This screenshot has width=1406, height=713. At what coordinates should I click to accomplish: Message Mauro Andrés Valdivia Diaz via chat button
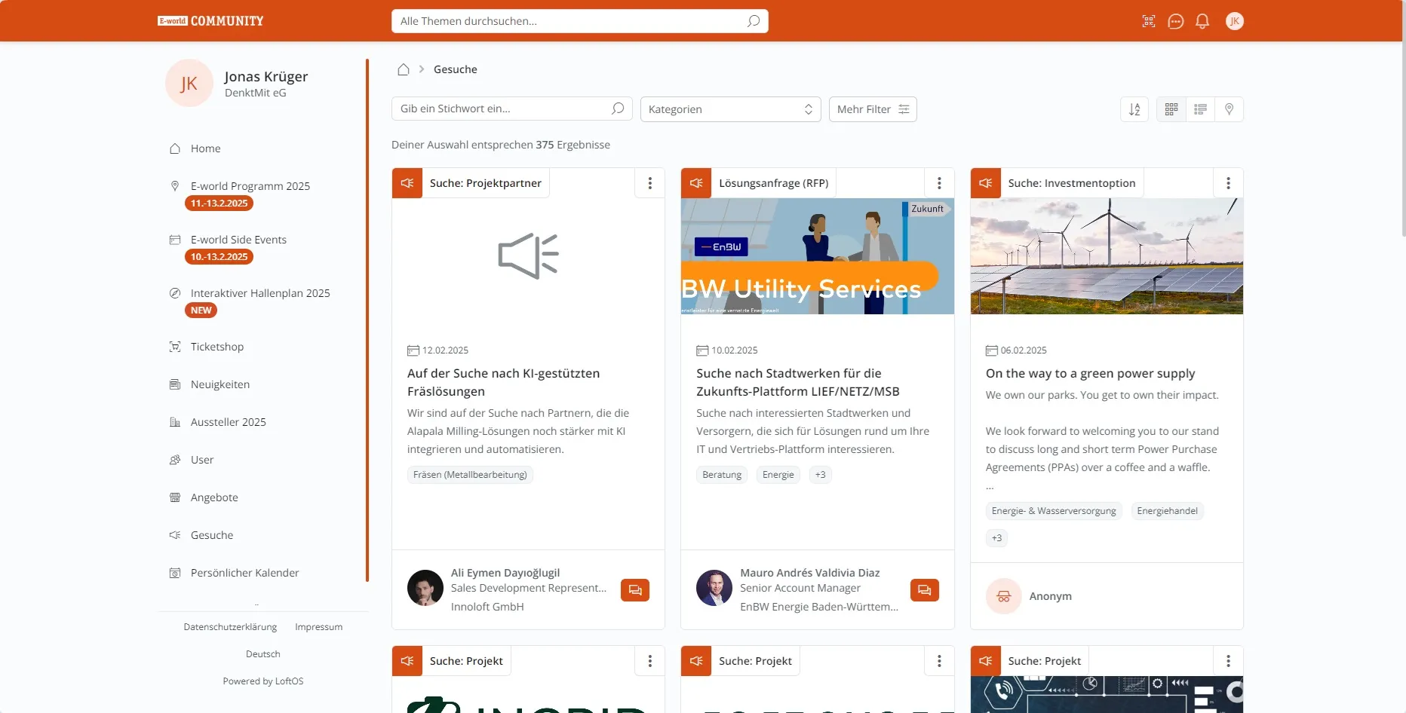tap(924, 590)
